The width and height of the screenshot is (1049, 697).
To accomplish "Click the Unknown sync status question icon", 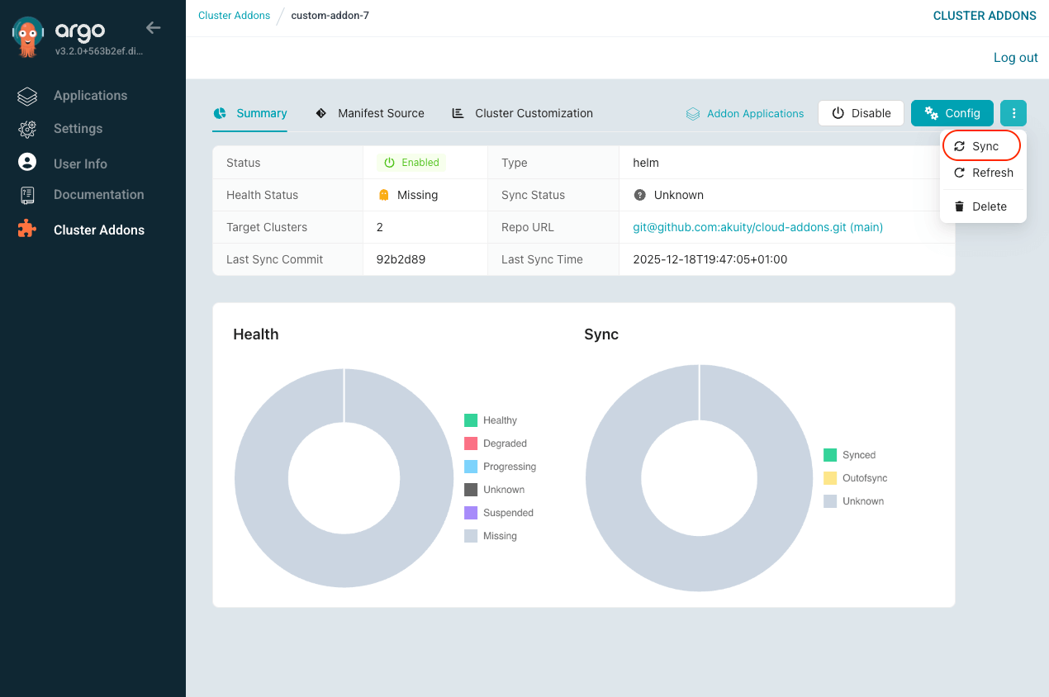I will pos(639,195).
